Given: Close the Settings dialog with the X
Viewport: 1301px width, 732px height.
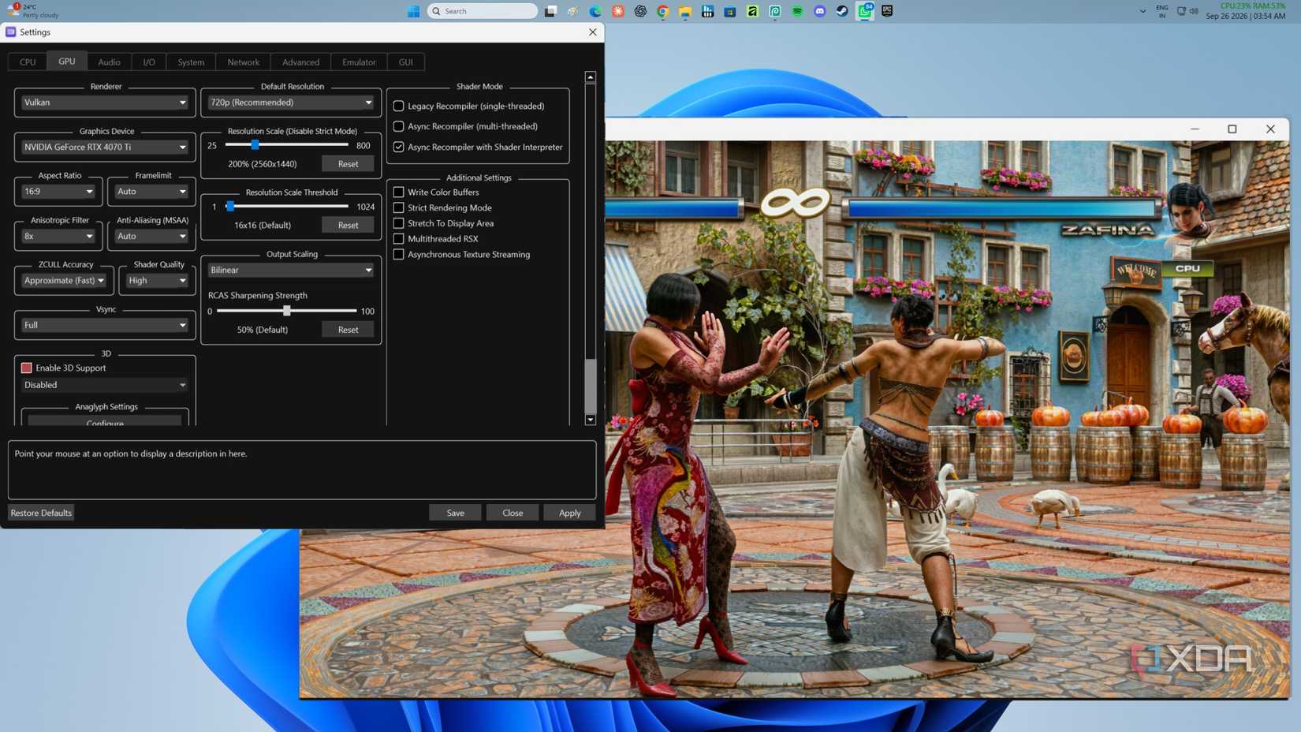Looking at the screenshot, I should [593, 32].
